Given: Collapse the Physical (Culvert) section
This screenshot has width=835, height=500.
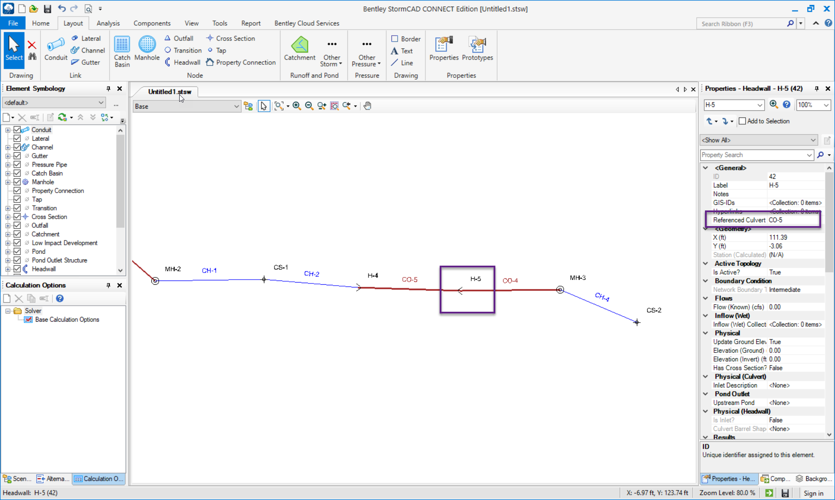Looking at the screenshot, I should 705,377.
